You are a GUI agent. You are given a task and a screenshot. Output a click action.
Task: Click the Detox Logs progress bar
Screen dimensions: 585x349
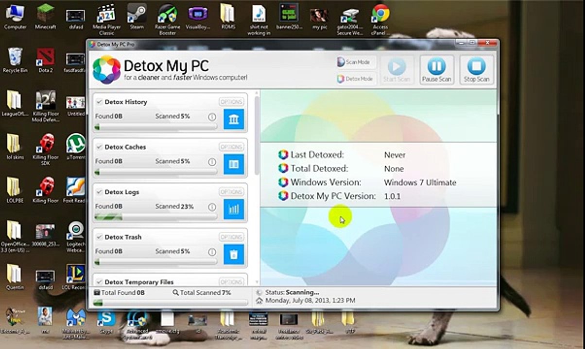pos(155,217)
